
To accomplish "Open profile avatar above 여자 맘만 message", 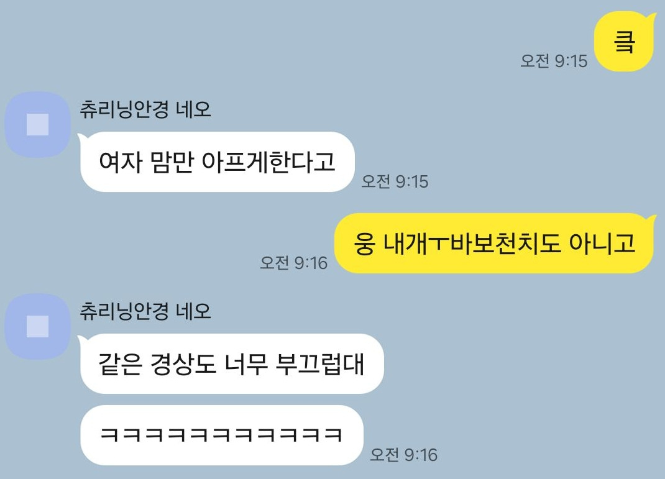I will 37,124.
